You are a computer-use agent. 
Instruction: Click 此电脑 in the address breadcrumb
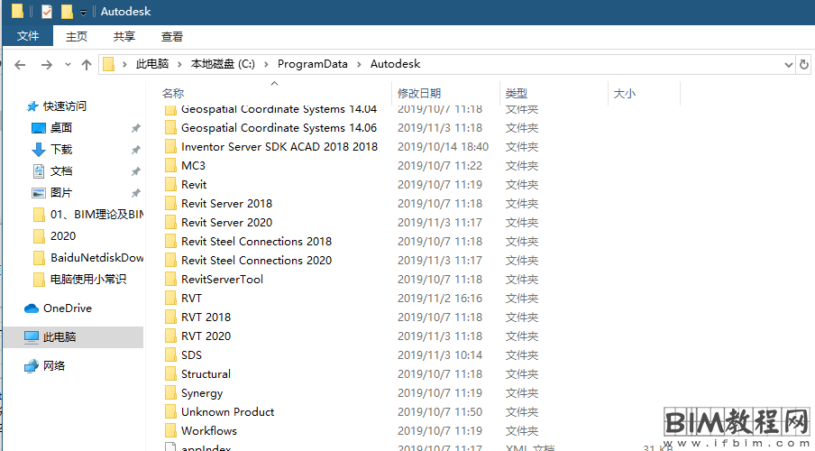(x=152, y=64)
